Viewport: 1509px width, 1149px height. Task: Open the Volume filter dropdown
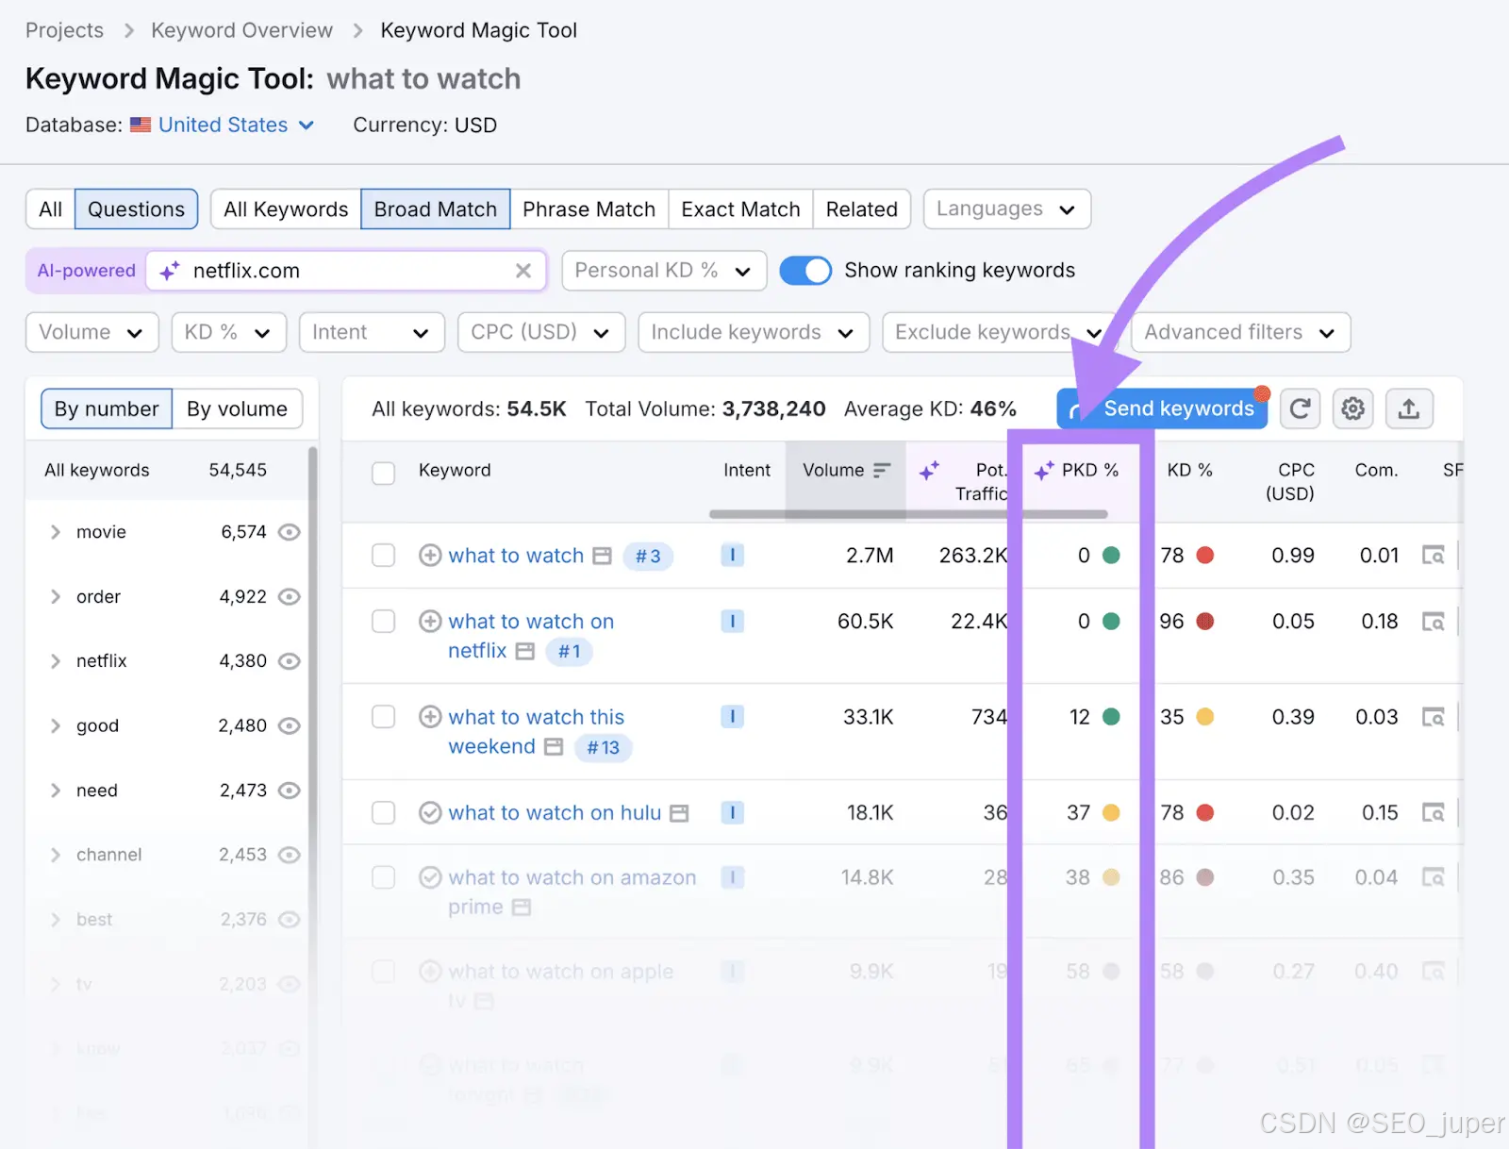click(91, 332)
